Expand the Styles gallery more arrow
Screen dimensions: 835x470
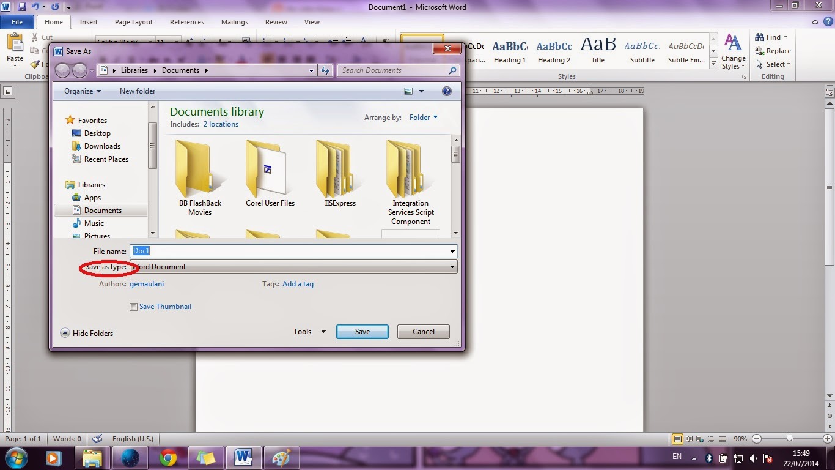pos(713,62)
